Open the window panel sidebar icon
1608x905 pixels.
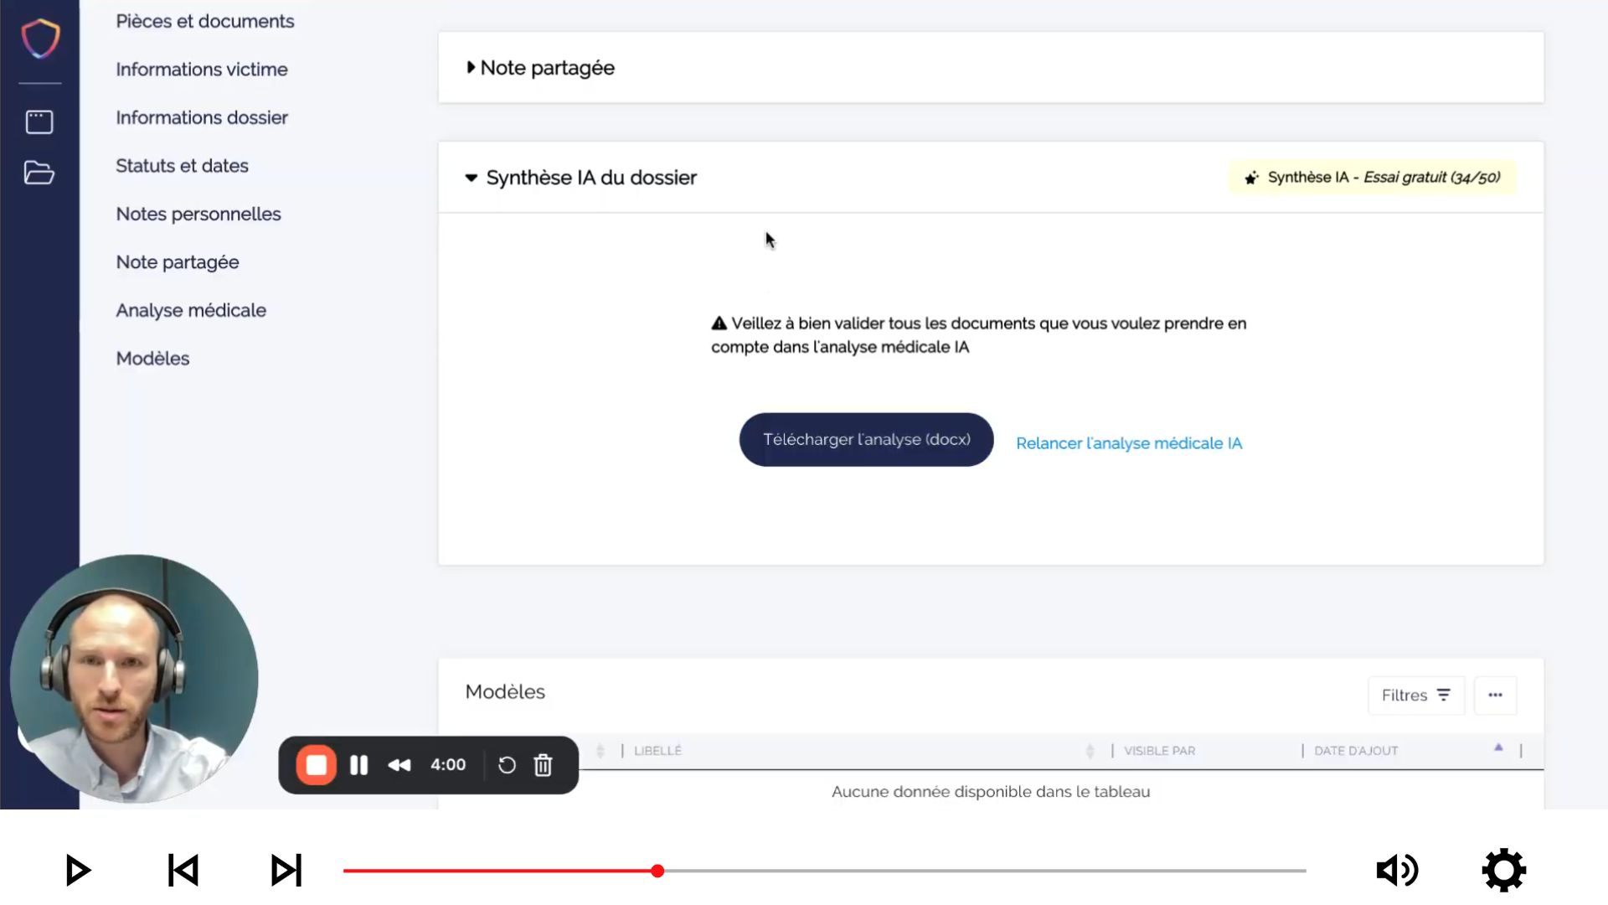click(x=39, y=122)
